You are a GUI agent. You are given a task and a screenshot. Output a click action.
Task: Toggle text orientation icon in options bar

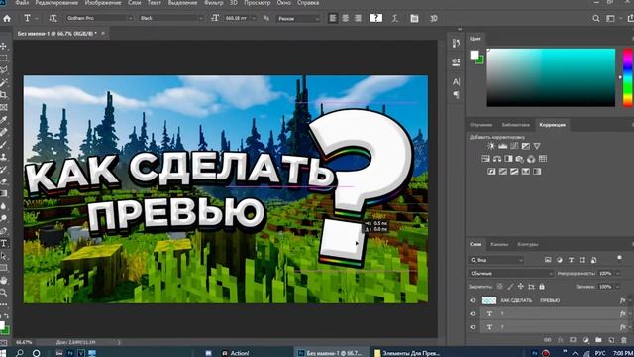pos(53,18)
